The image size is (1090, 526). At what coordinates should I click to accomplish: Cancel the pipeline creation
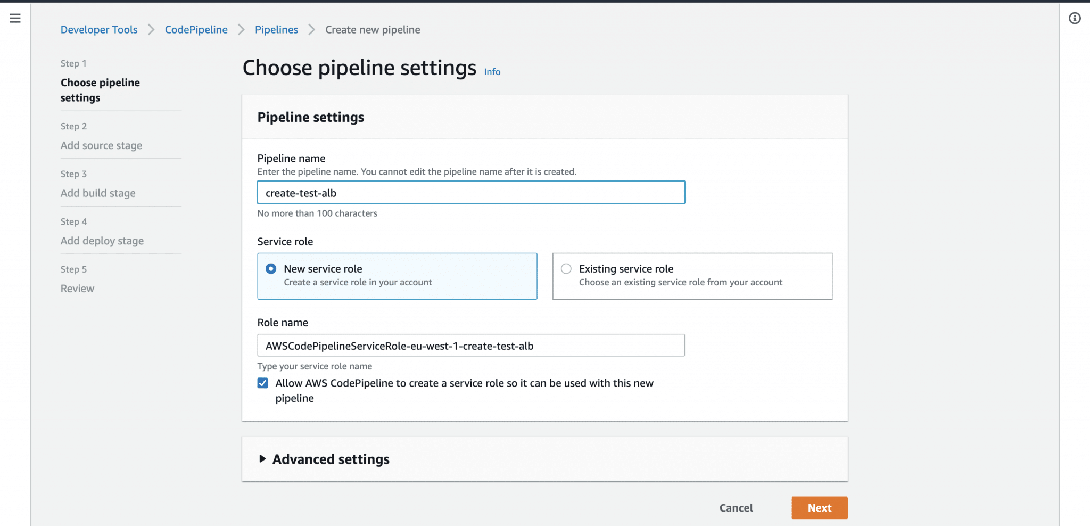click(x=736, y=507)
